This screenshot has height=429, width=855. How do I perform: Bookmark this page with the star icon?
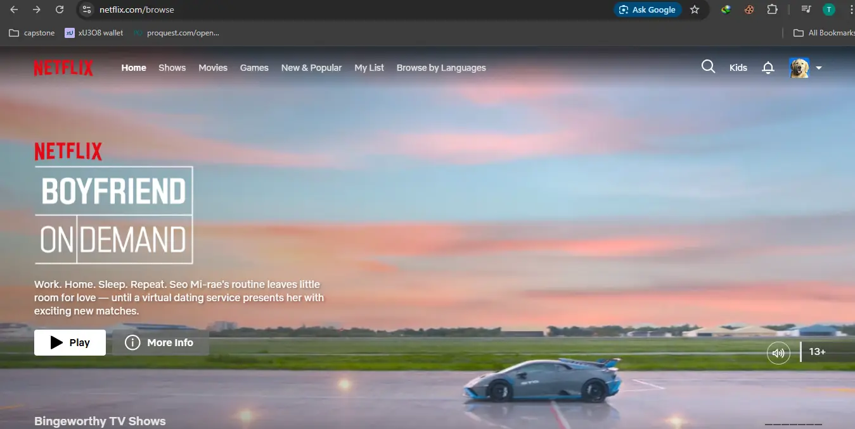695,9
